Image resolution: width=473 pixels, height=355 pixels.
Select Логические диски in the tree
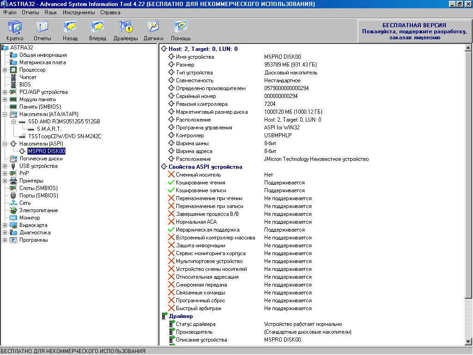coord(41,159)
